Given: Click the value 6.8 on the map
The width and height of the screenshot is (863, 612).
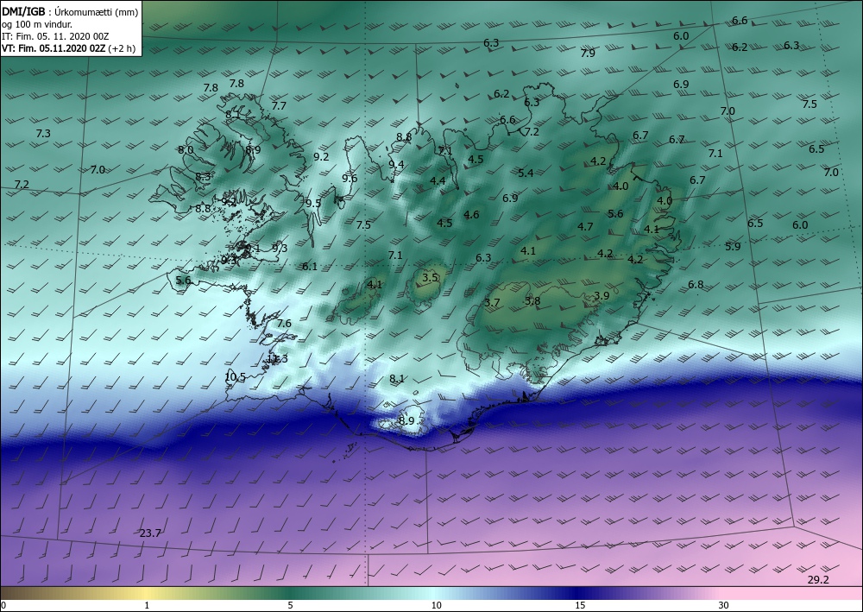Looking at the screenshot, I should pos(696,285).
